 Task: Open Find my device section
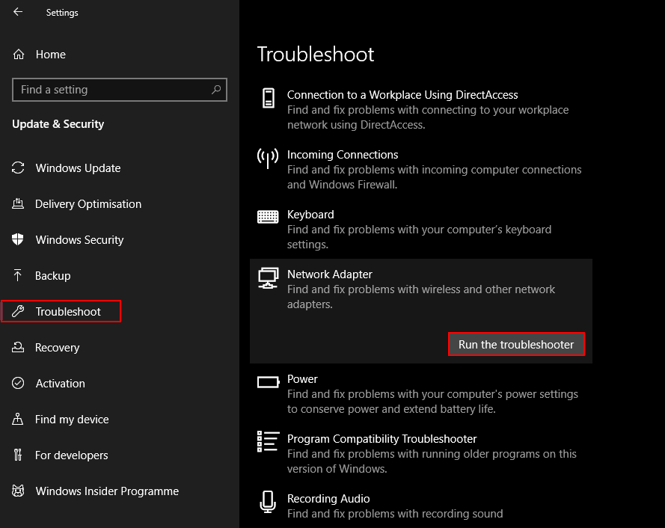pyautogui.click(x=72, y=420)
